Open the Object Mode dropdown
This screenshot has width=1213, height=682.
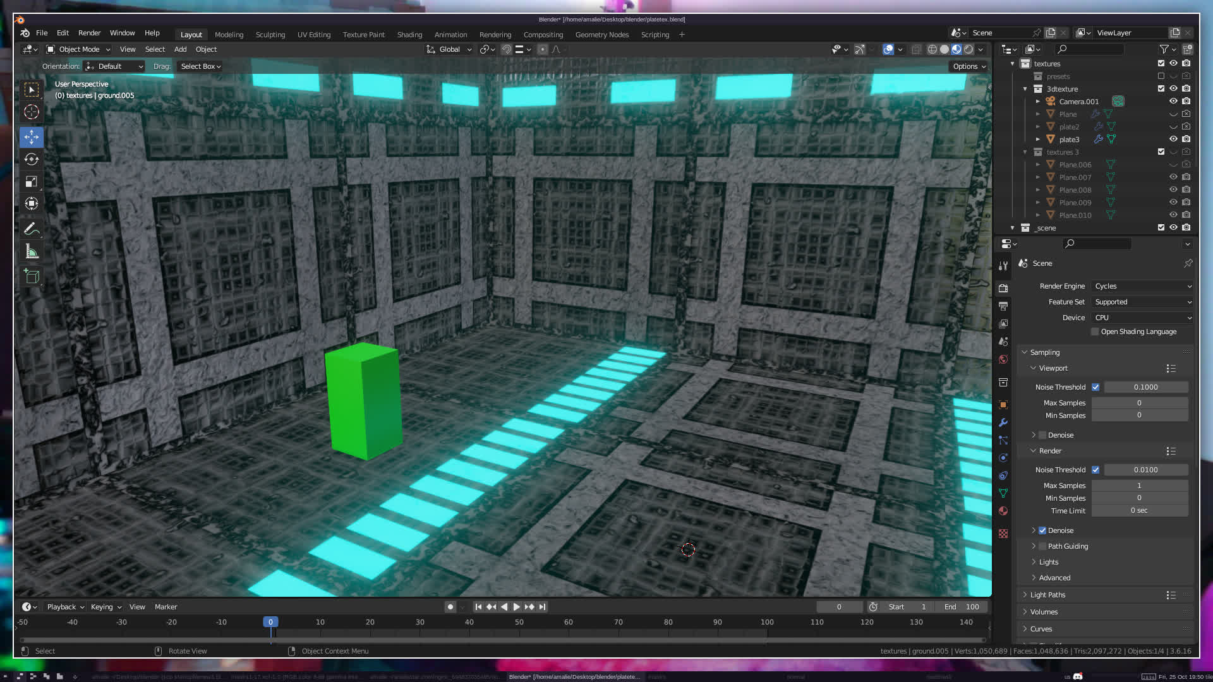(79, 49)
